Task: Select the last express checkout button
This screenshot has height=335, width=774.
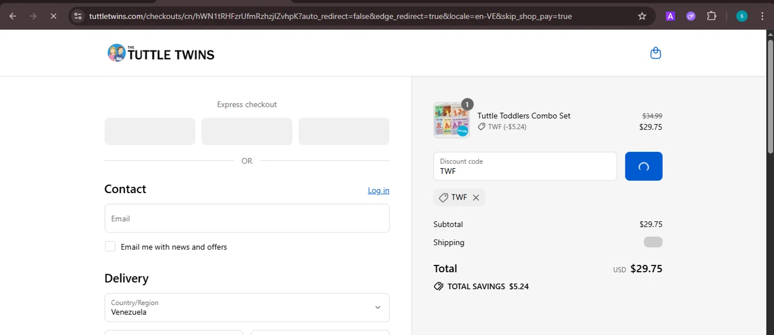Action: (344, 131)
